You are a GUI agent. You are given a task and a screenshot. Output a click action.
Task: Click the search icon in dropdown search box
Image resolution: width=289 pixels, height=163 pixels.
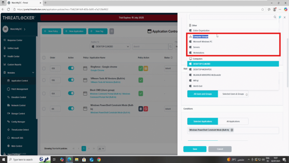pos(275,17)
